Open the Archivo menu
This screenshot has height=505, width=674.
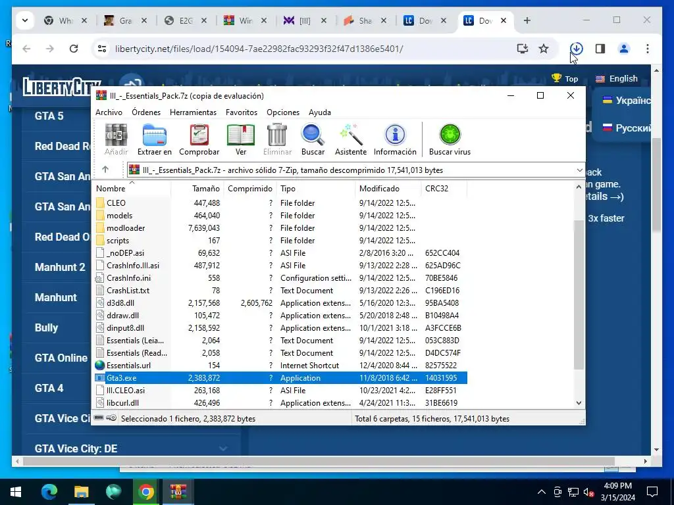click(109, 112)
